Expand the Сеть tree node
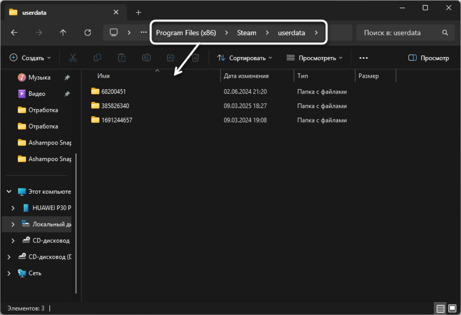The image size is (461, 315). pyautogui.click(x=9, y=273)
